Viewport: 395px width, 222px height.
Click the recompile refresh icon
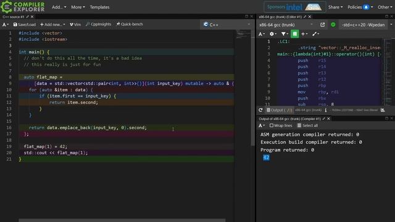pos(260,110)
